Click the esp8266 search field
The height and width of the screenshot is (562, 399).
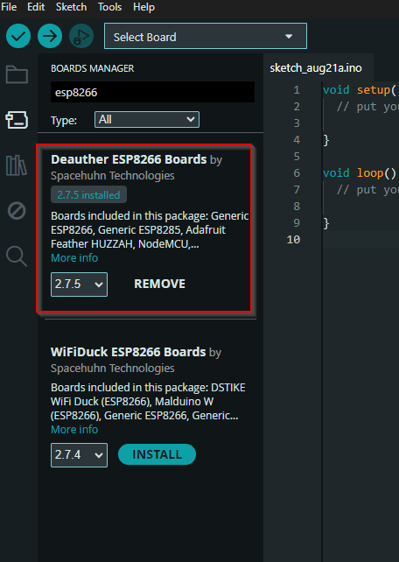click(x=152, y=92)
